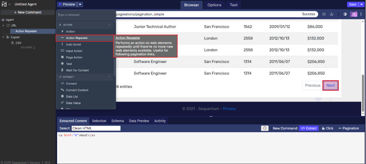
Task: Open the three-dot more options menu
Action: point(361,14)
